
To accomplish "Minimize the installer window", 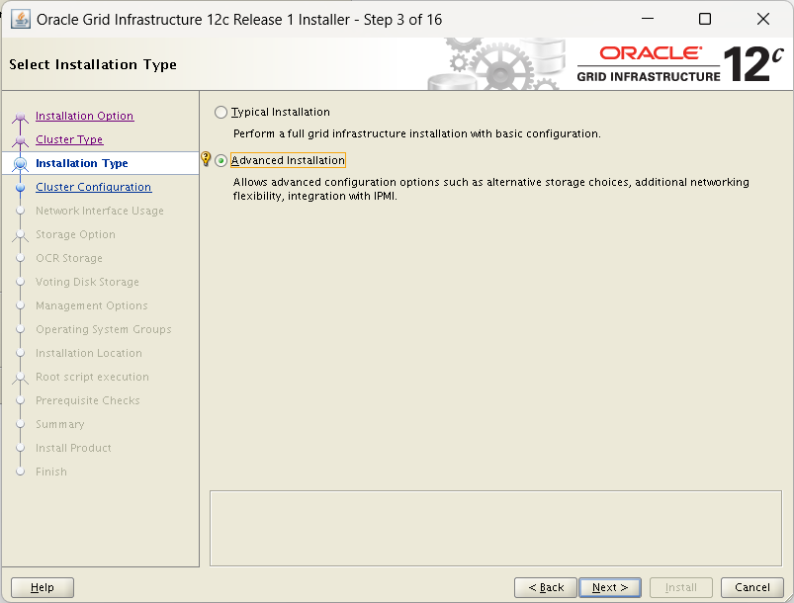I will click(648, 19).
